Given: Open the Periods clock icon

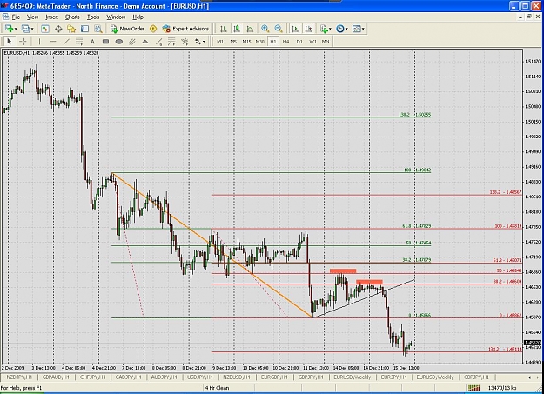Looking at the screenshot, I should [x=340, y=29].
